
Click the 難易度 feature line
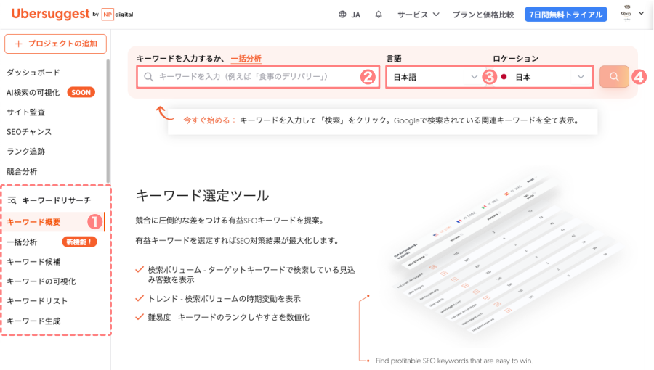223,318
